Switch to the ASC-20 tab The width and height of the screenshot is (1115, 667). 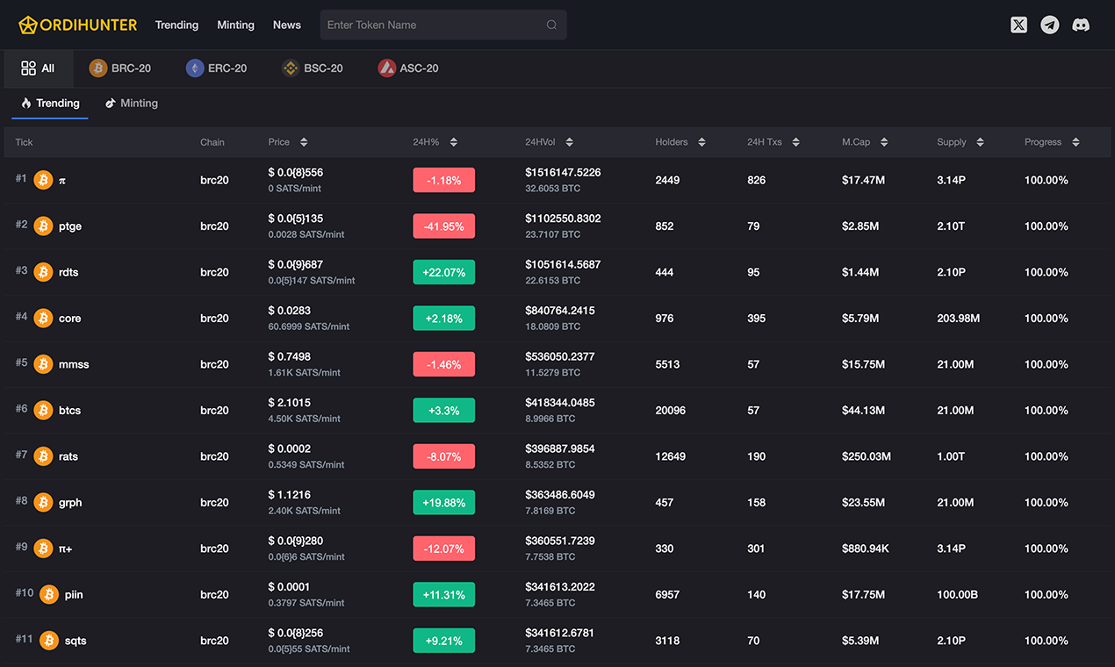click(x=408, y=68)
